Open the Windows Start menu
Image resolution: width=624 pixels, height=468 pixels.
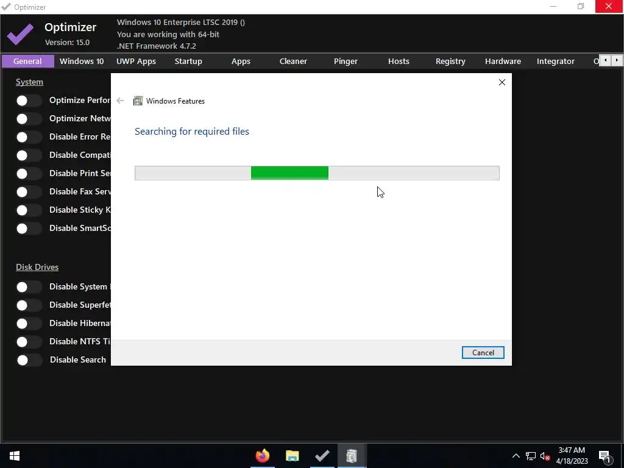click(x=15, y=456)
